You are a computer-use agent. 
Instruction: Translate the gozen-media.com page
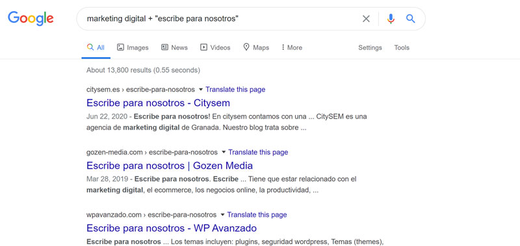pyautogui.click(x=258, y=152)
